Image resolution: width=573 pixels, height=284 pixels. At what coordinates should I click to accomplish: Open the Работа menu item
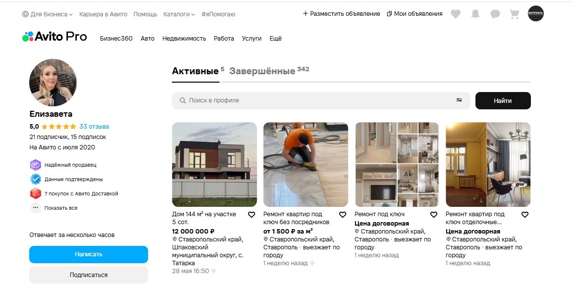[224, 38]
